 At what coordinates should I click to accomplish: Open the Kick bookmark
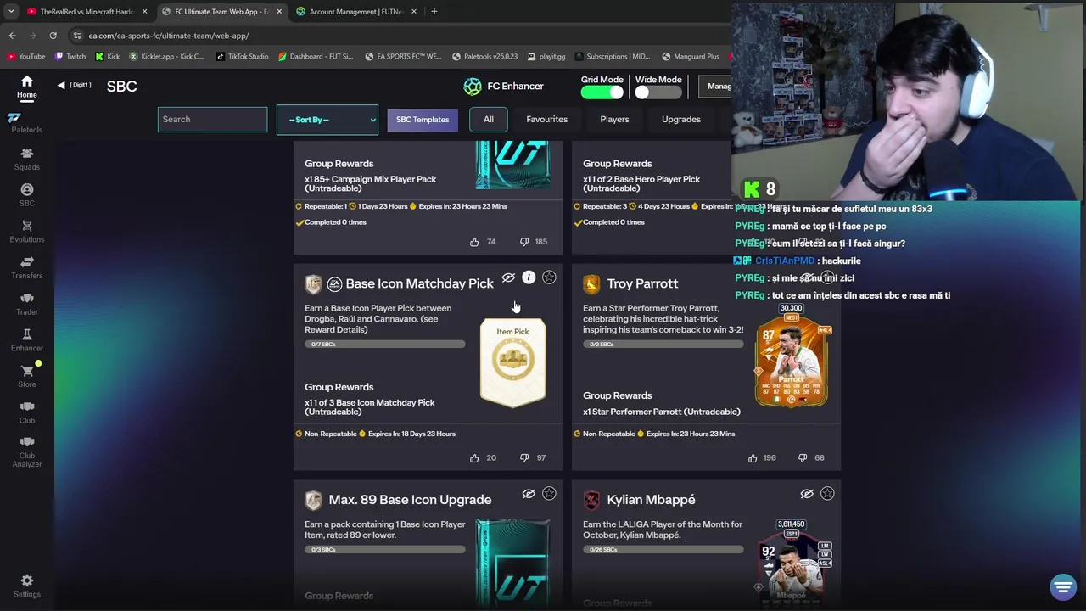108,57
